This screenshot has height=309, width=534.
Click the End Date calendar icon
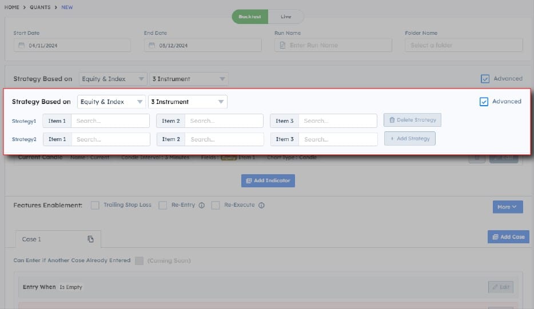click(152, 46)
